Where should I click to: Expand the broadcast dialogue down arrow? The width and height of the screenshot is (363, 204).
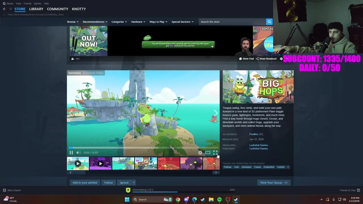(212, 46)
